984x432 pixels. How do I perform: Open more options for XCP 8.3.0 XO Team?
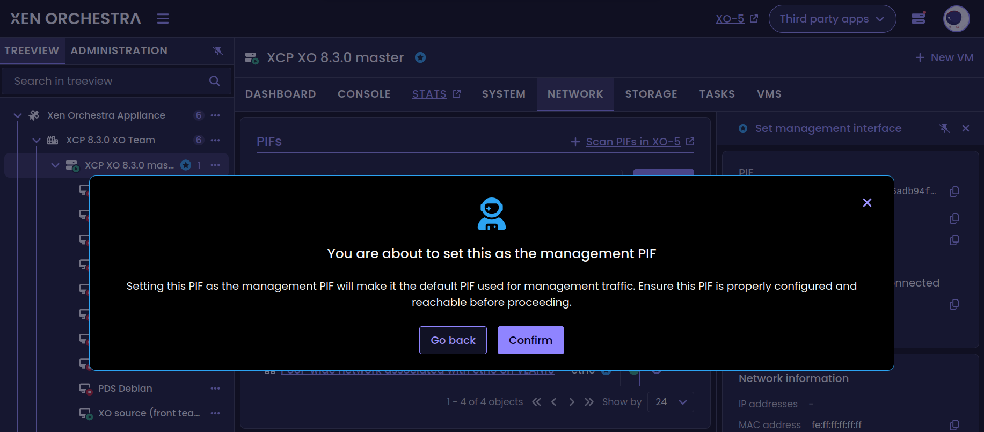tap(215, 140)
